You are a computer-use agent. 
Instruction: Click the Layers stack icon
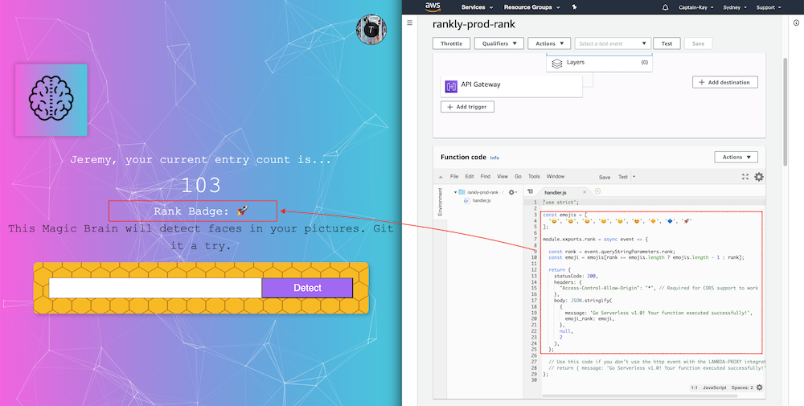[557, 64]
